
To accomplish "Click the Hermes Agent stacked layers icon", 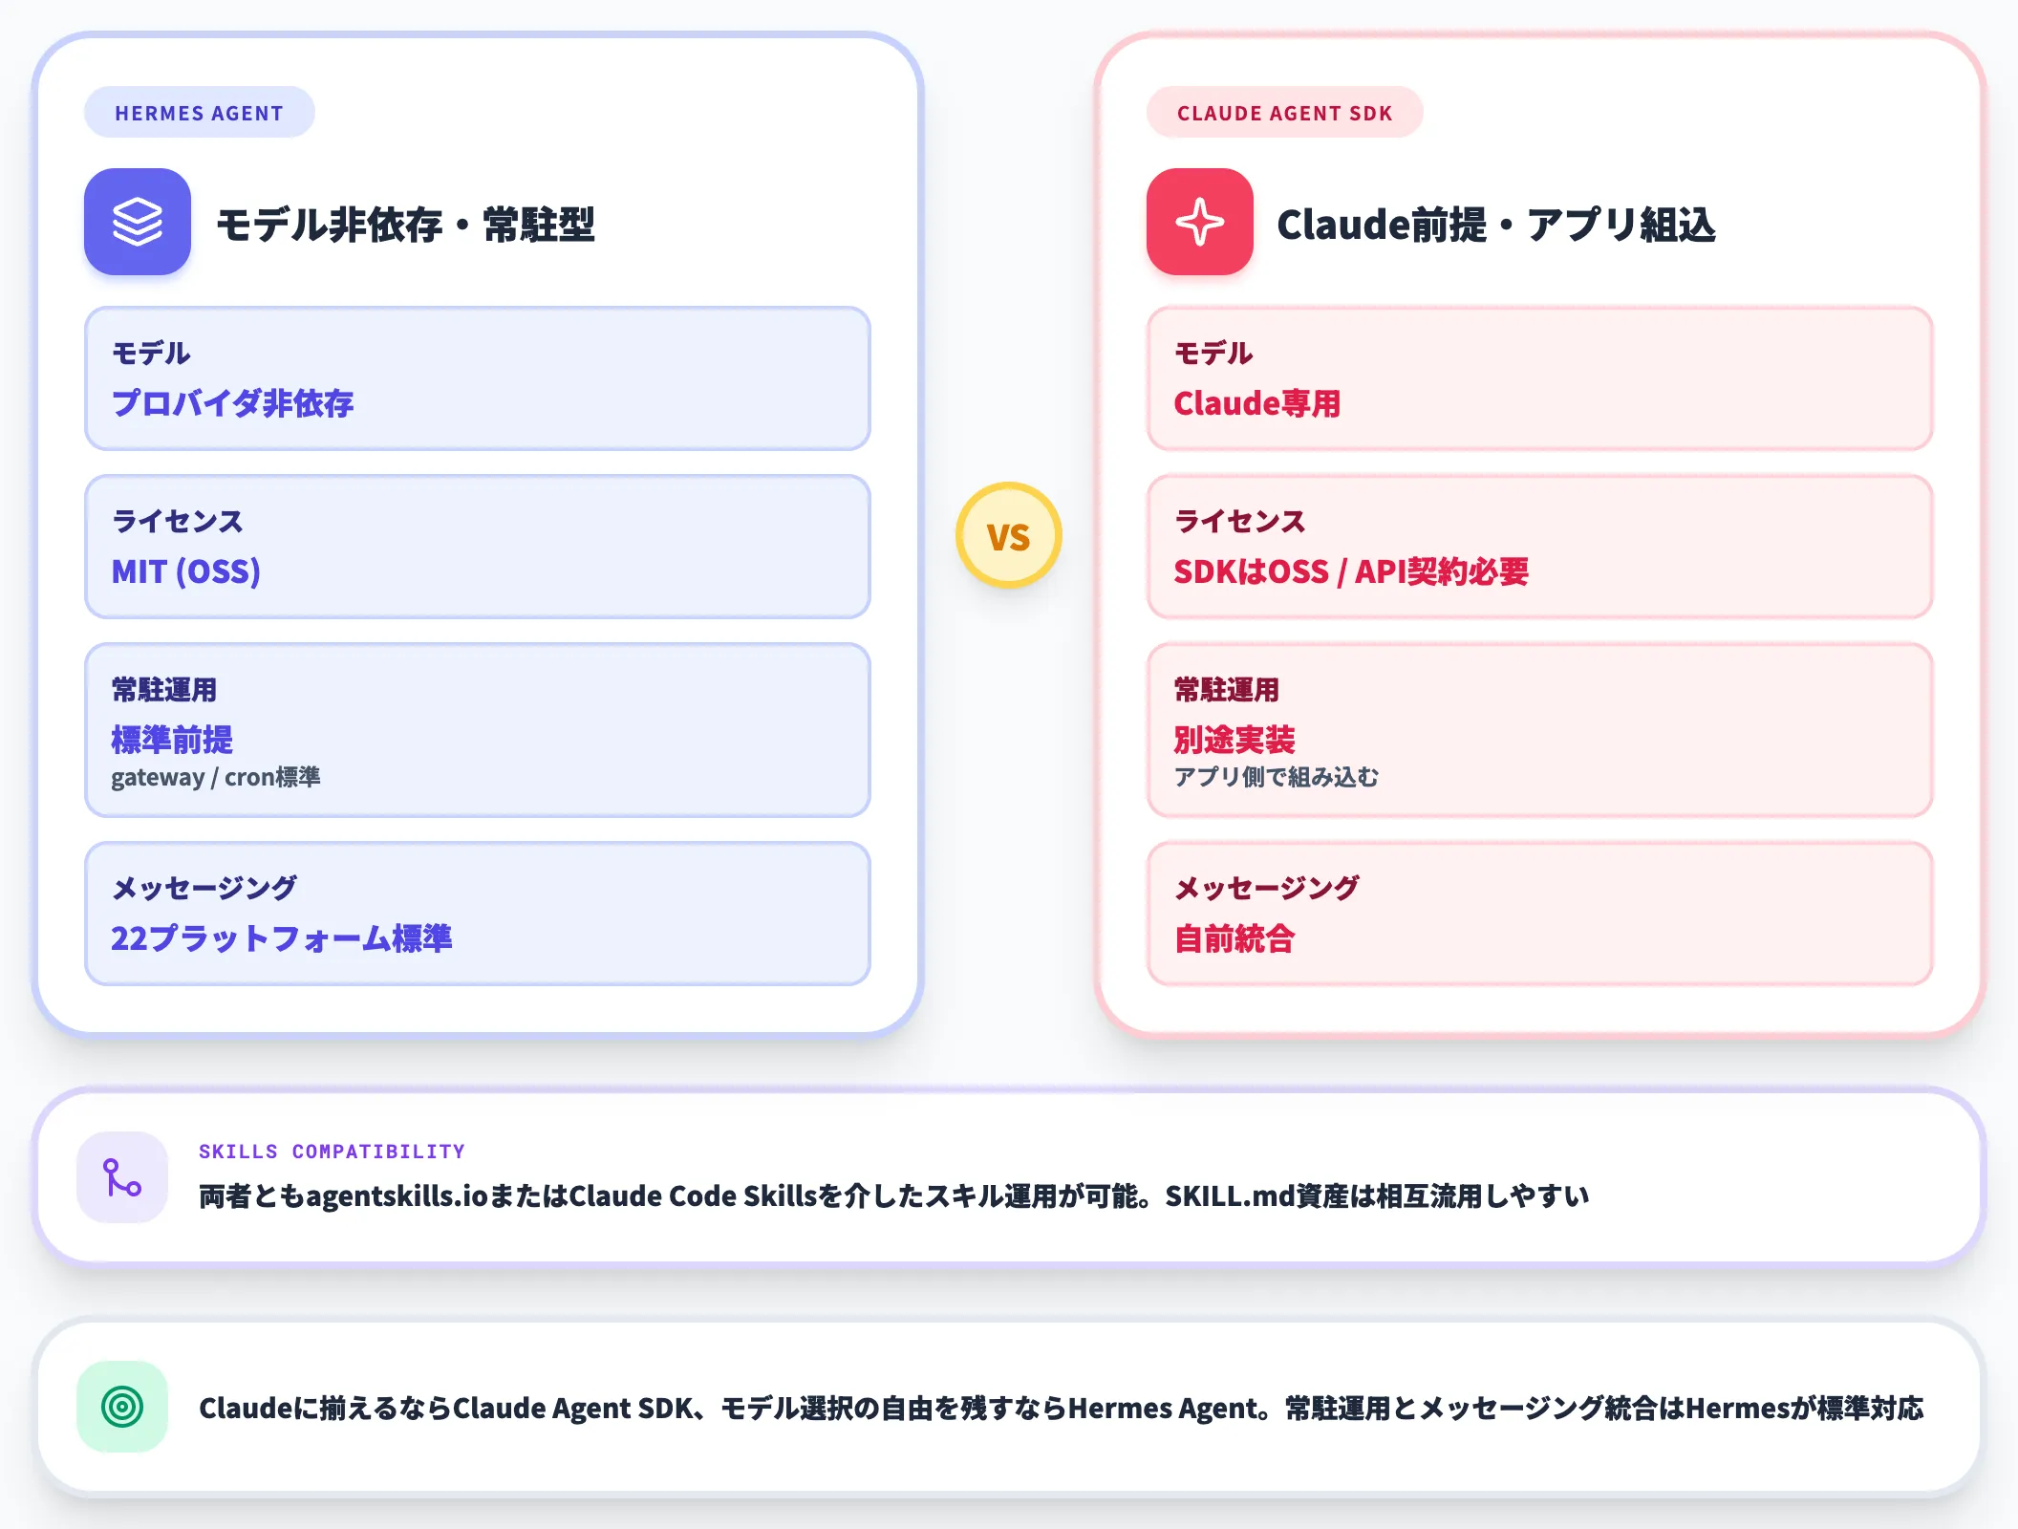I will pos(138,222).
